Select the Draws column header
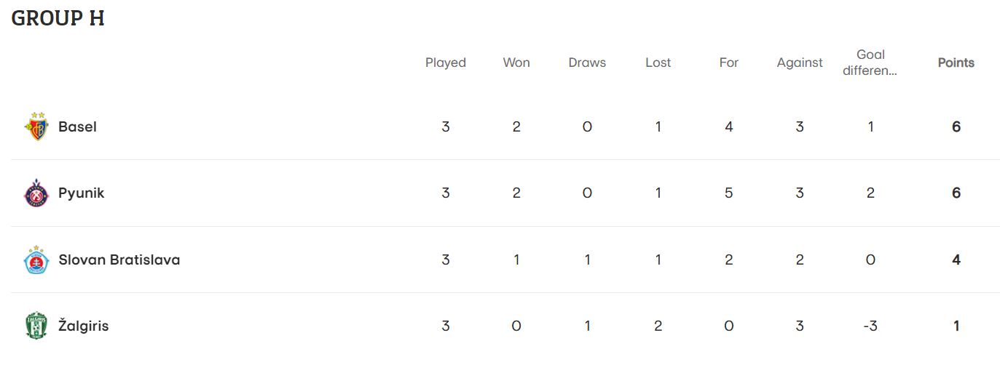The image size is (1000, 370). pos(587,63)
